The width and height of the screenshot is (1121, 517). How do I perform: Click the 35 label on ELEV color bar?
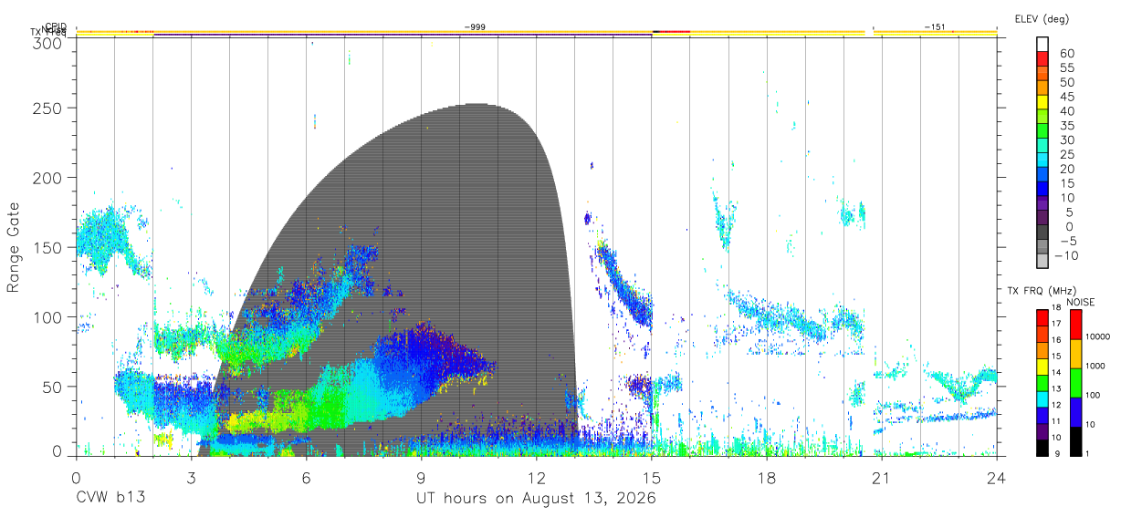tap(1066, 125)
